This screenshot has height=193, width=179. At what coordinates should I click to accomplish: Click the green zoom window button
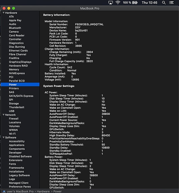point(13,8)
